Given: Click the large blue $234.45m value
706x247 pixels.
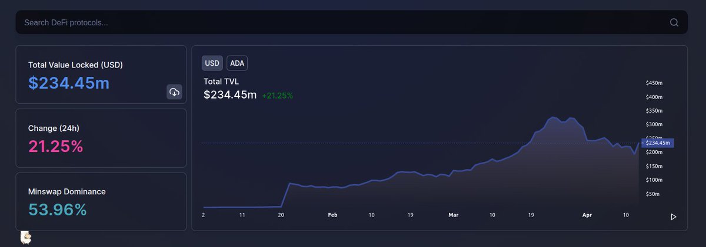Looking at the screenshot, I should pos(69,83).
